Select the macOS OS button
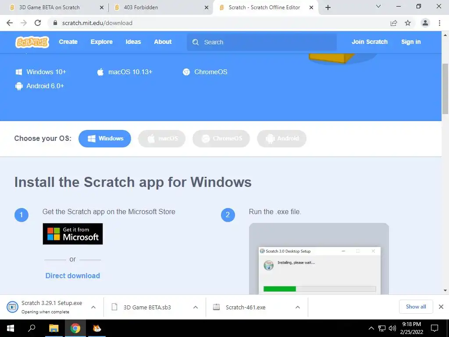The width and height of the screenshot is (449, 337). [x=162, y=139]
